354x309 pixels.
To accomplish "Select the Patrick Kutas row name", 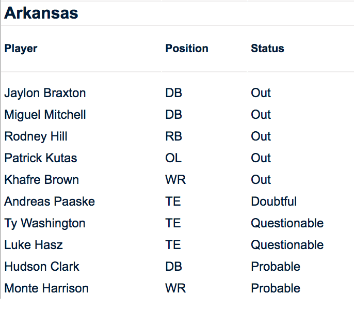I will pyautogui.click(x=41, y=158).
